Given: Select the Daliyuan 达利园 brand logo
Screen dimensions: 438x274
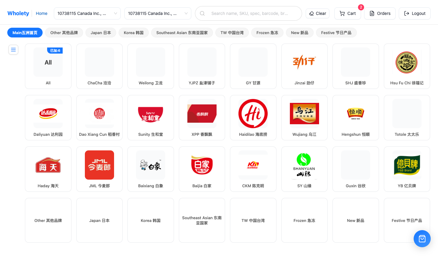Looking at the screenshot, I should (x=48, y=114).
